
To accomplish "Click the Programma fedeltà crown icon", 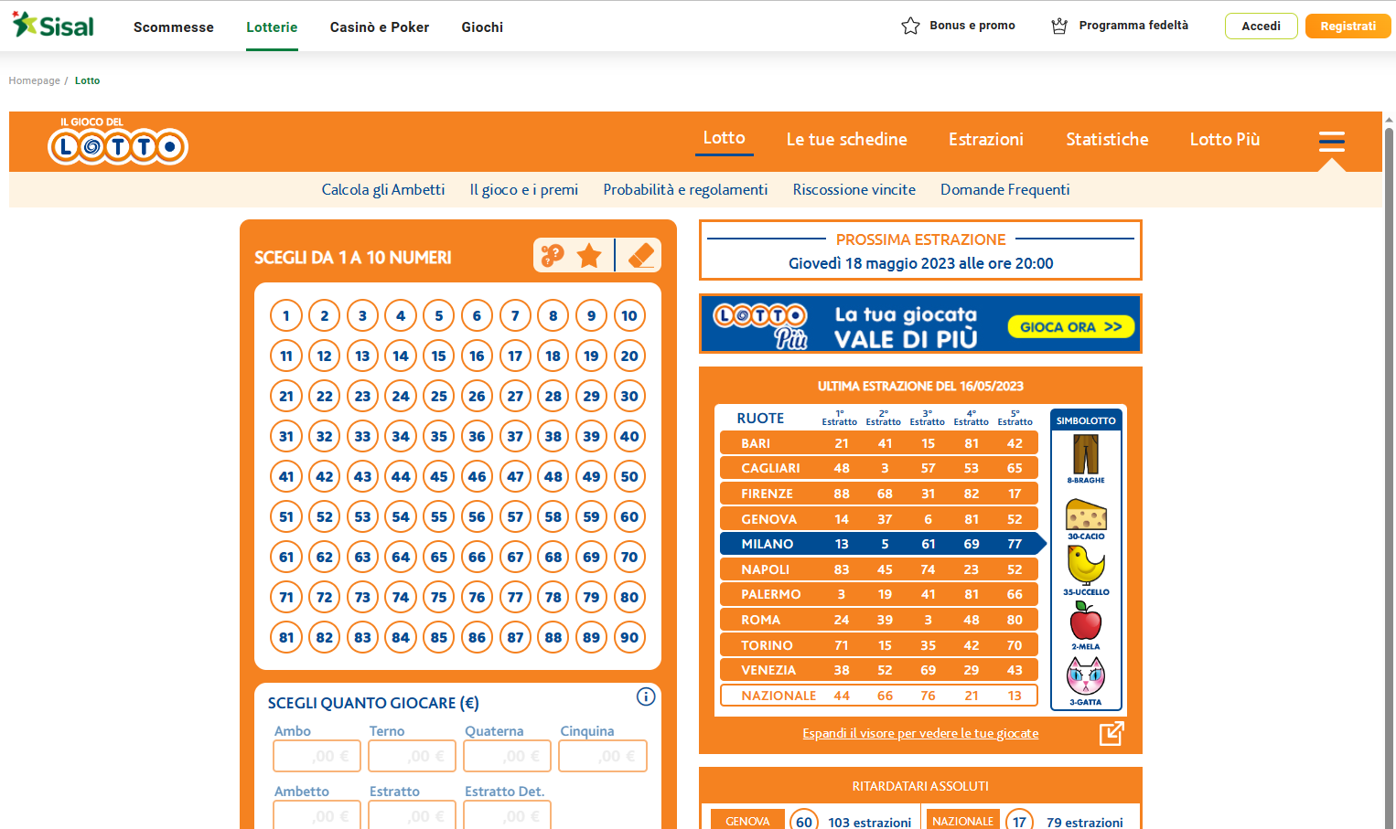I will coord(1059,26).
